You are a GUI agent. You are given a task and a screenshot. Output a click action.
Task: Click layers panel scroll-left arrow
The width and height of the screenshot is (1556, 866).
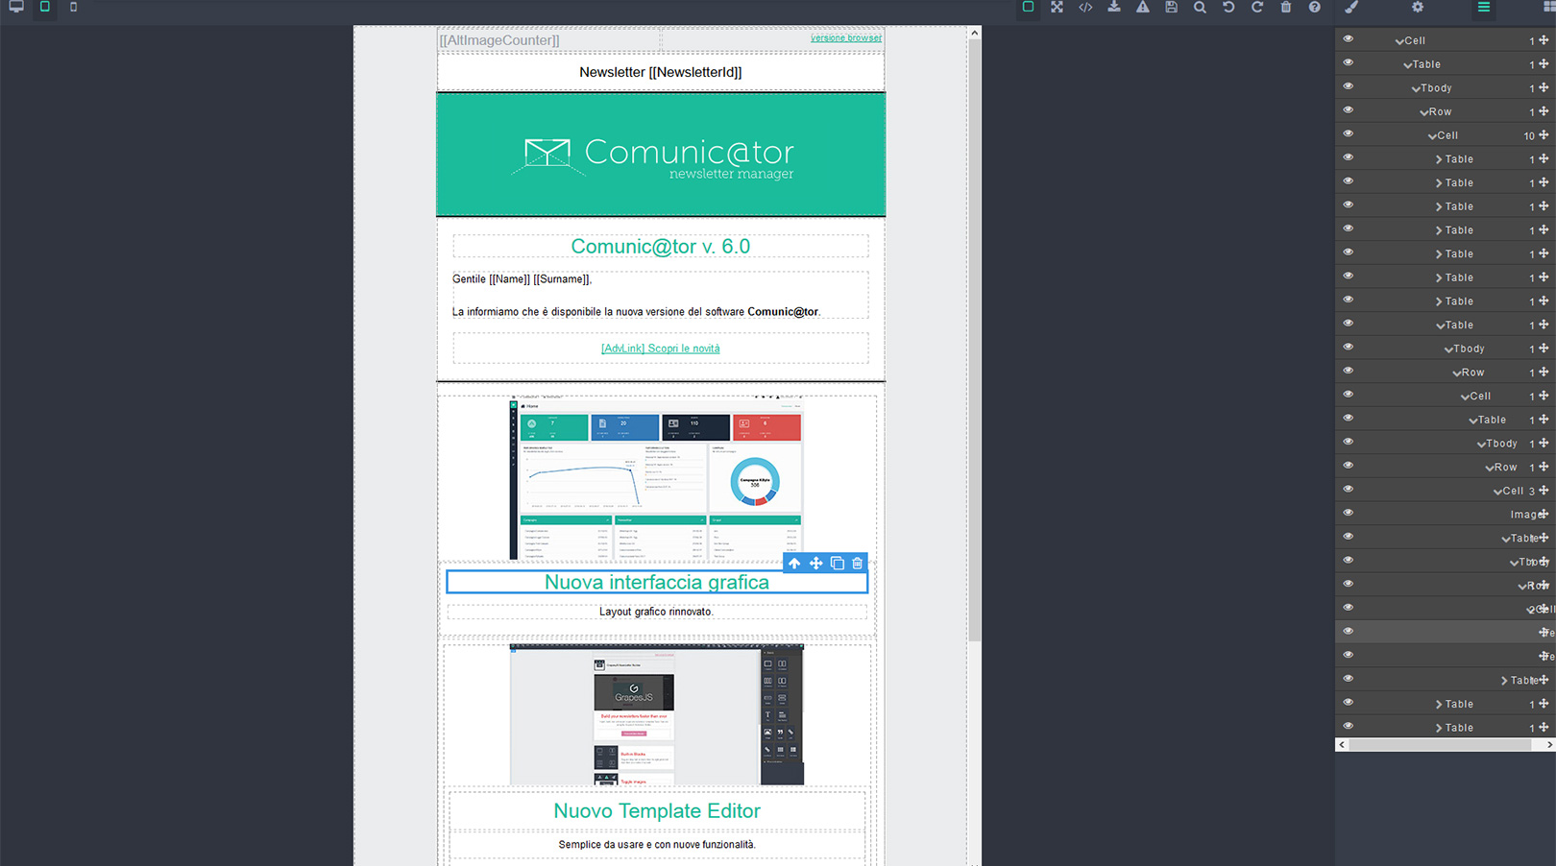1342,744
